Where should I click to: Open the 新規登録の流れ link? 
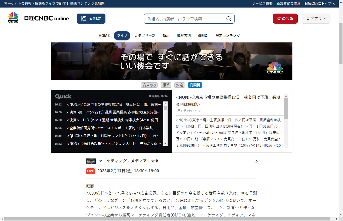289,4
